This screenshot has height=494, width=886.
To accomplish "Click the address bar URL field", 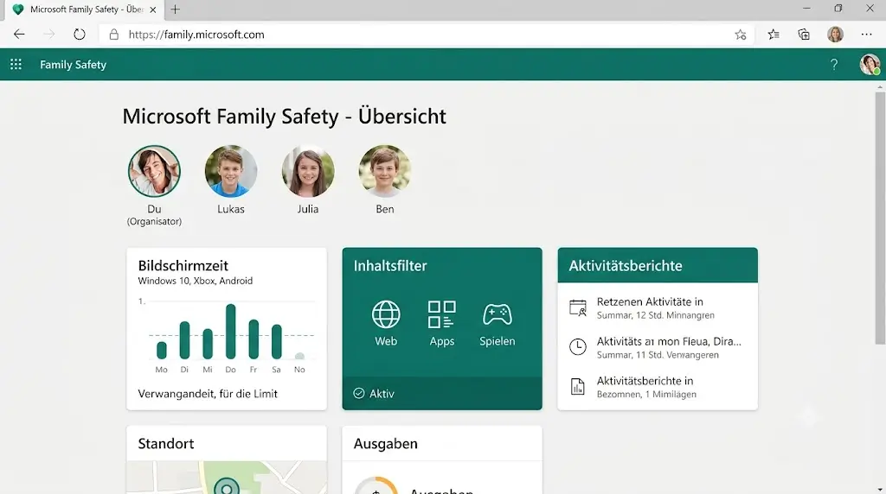I will (427, 35).
